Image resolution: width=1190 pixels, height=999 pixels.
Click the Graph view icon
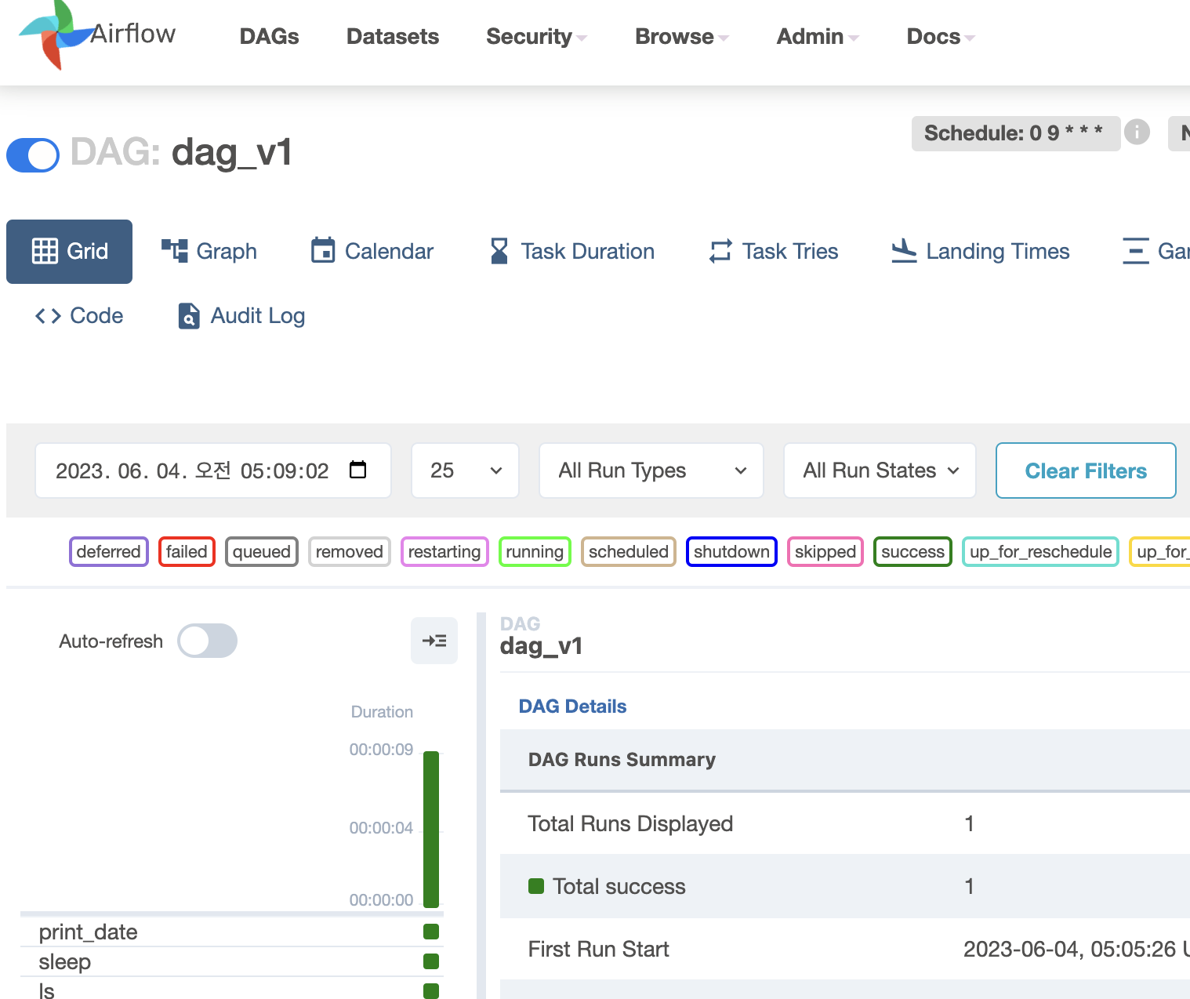click(175, 251)
